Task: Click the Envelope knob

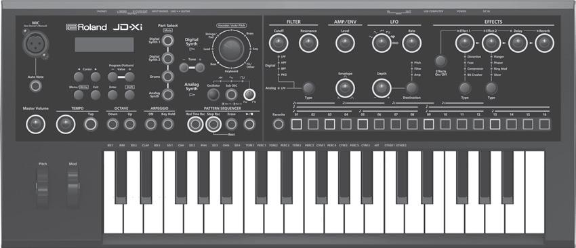Action: coord(345,88)
